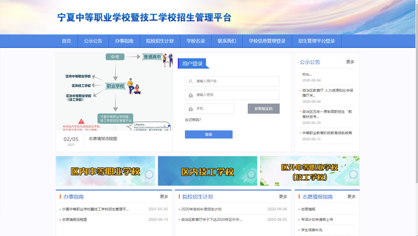Click the 办事指南 section heading
The height and width of the screenshot is (236, 418).
[x=74, y=197]
